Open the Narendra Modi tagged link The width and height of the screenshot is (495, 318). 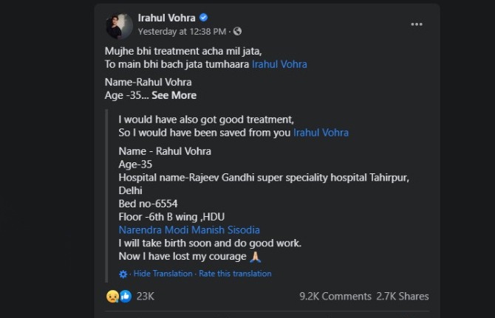(151, 230)
